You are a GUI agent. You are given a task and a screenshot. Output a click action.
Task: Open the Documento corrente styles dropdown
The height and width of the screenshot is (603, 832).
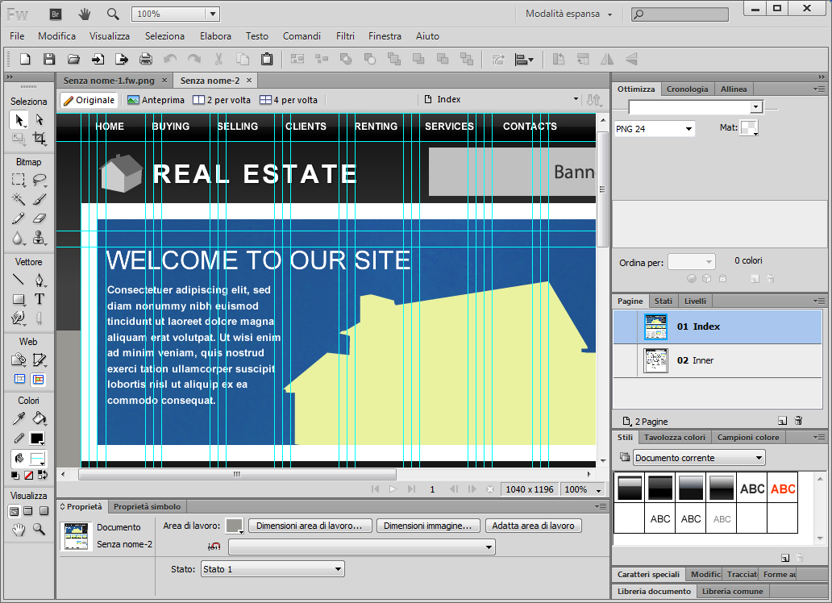[x=699, y=458]
